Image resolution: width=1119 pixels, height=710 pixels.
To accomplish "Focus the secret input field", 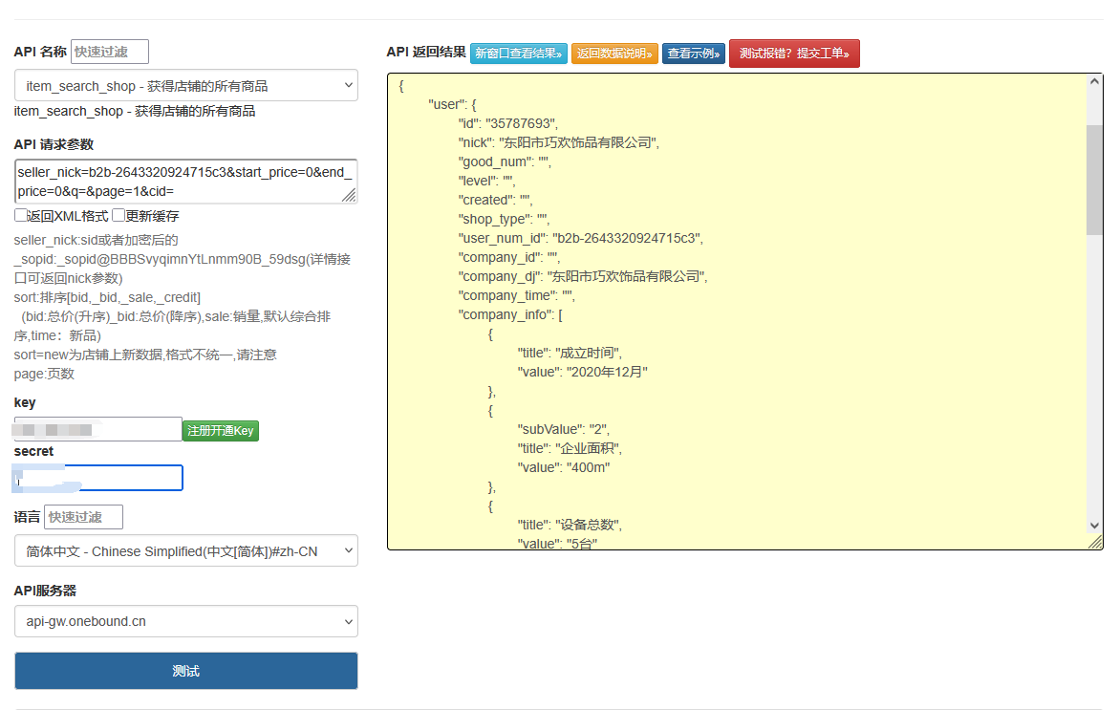I will pos(97,478).
